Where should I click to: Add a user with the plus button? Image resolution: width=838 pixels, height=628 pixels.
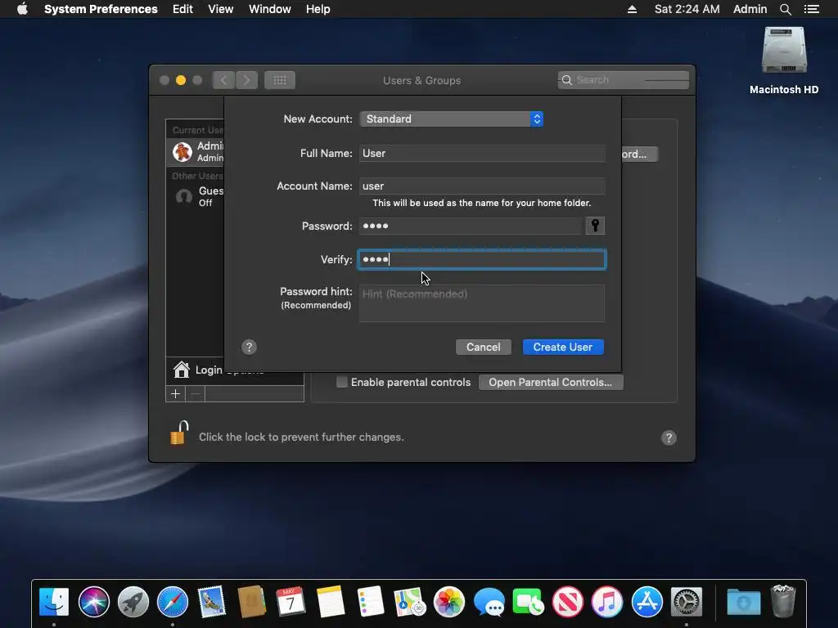point(175,394)
